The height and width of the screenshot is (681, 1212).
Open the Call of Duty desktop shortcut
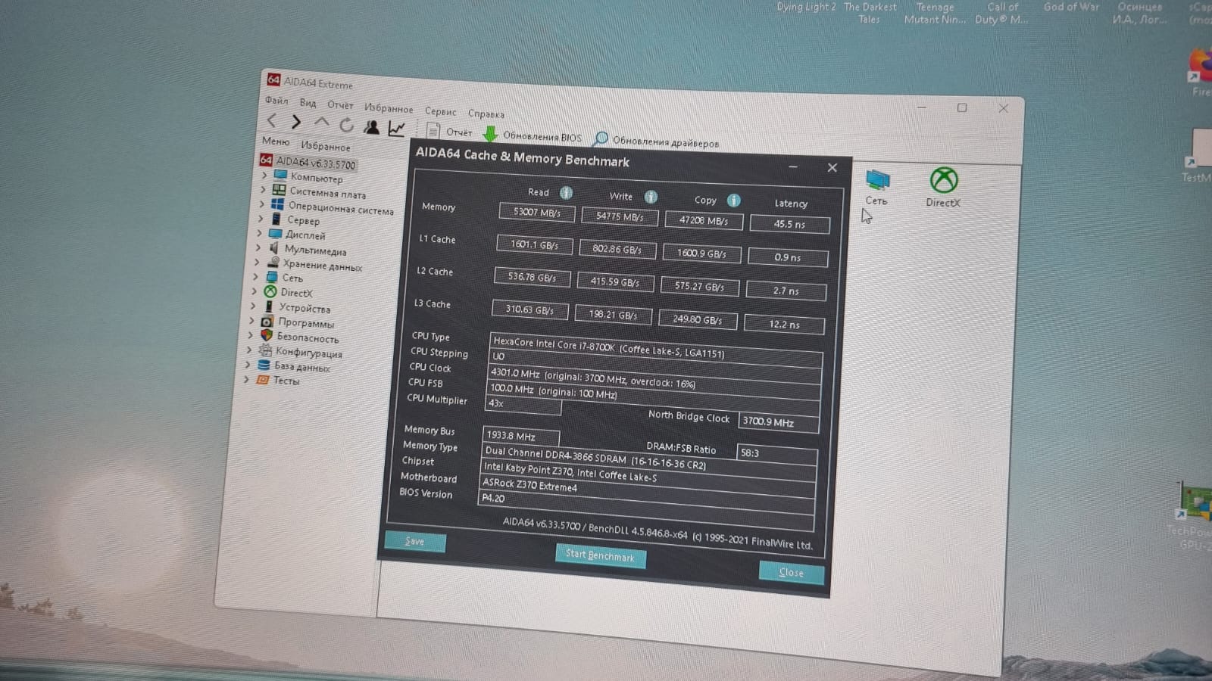coord(1002,13)
